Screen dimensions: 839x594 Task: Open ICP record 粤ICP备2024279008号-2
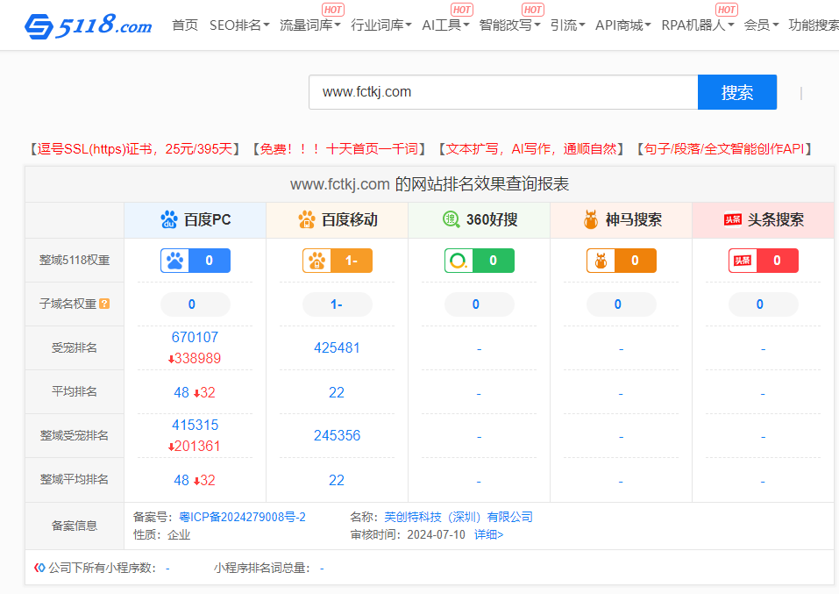(x=242, y=517)
